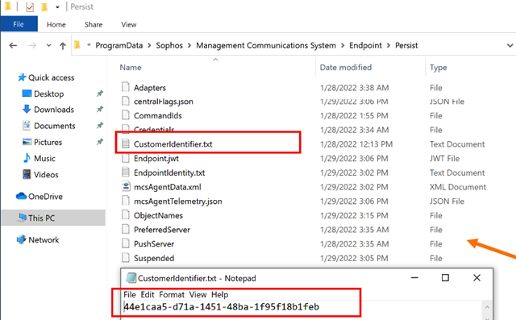The image size is (516, 320).
Task: Open the Notepad View menu
Action: 198,295
